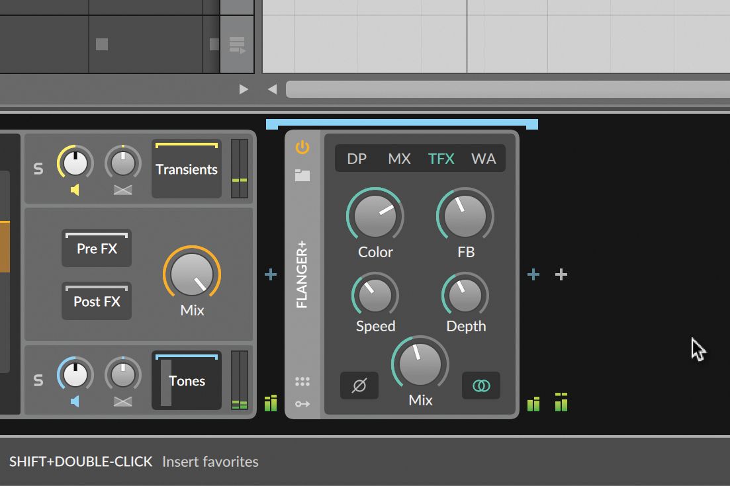Switch to the DP tab in Flanger+

coord(357,159)
